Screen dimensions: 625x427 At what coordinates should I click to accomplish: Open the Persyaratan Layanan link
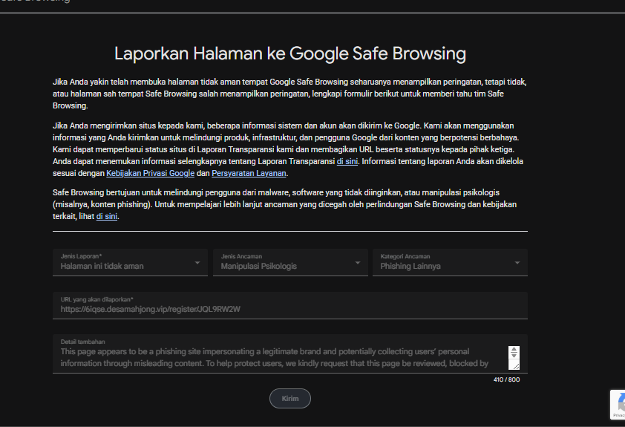tap(249, 173)
